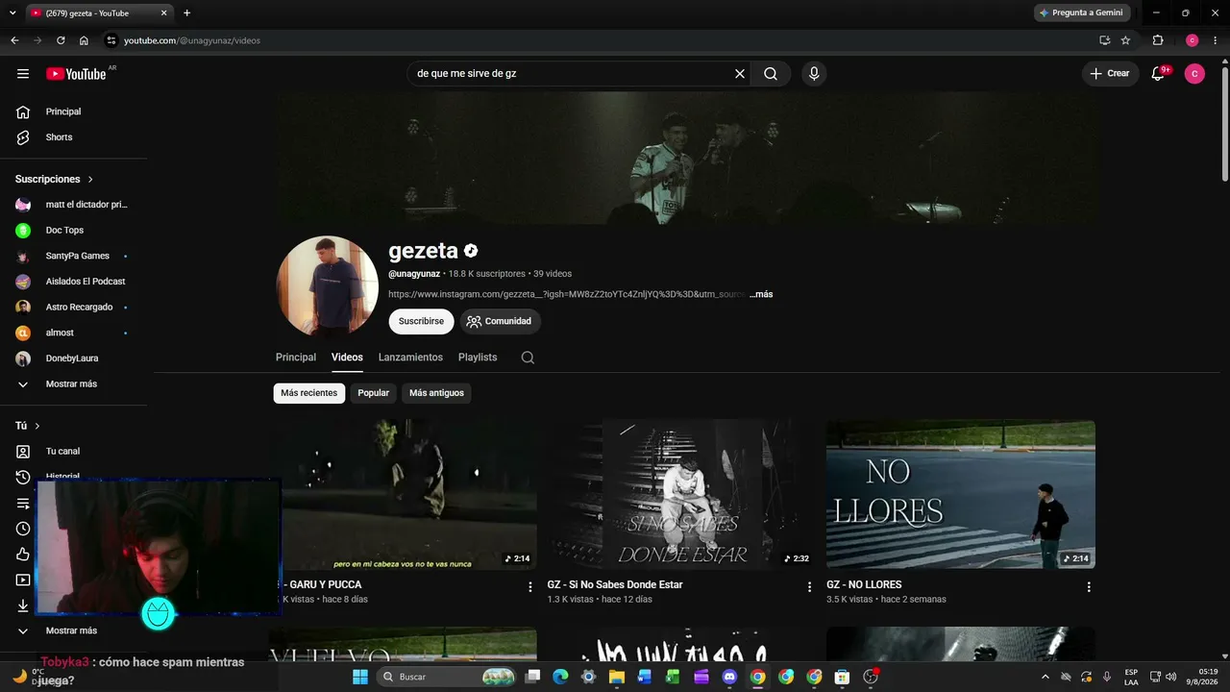Open the GARU Y PUCCA video title
Image resolution: width=1230 pixels, height=692 pixels.
(x=325, y=584)
